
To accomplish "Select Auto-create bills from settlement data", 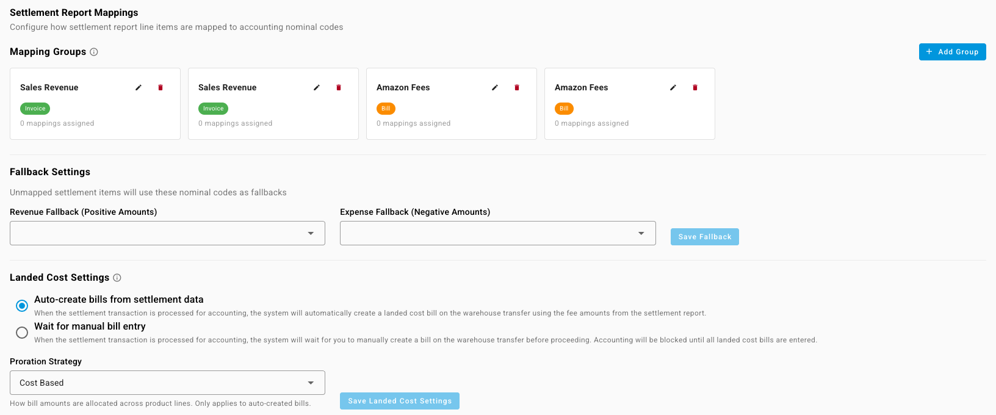I will pos(22,306).
